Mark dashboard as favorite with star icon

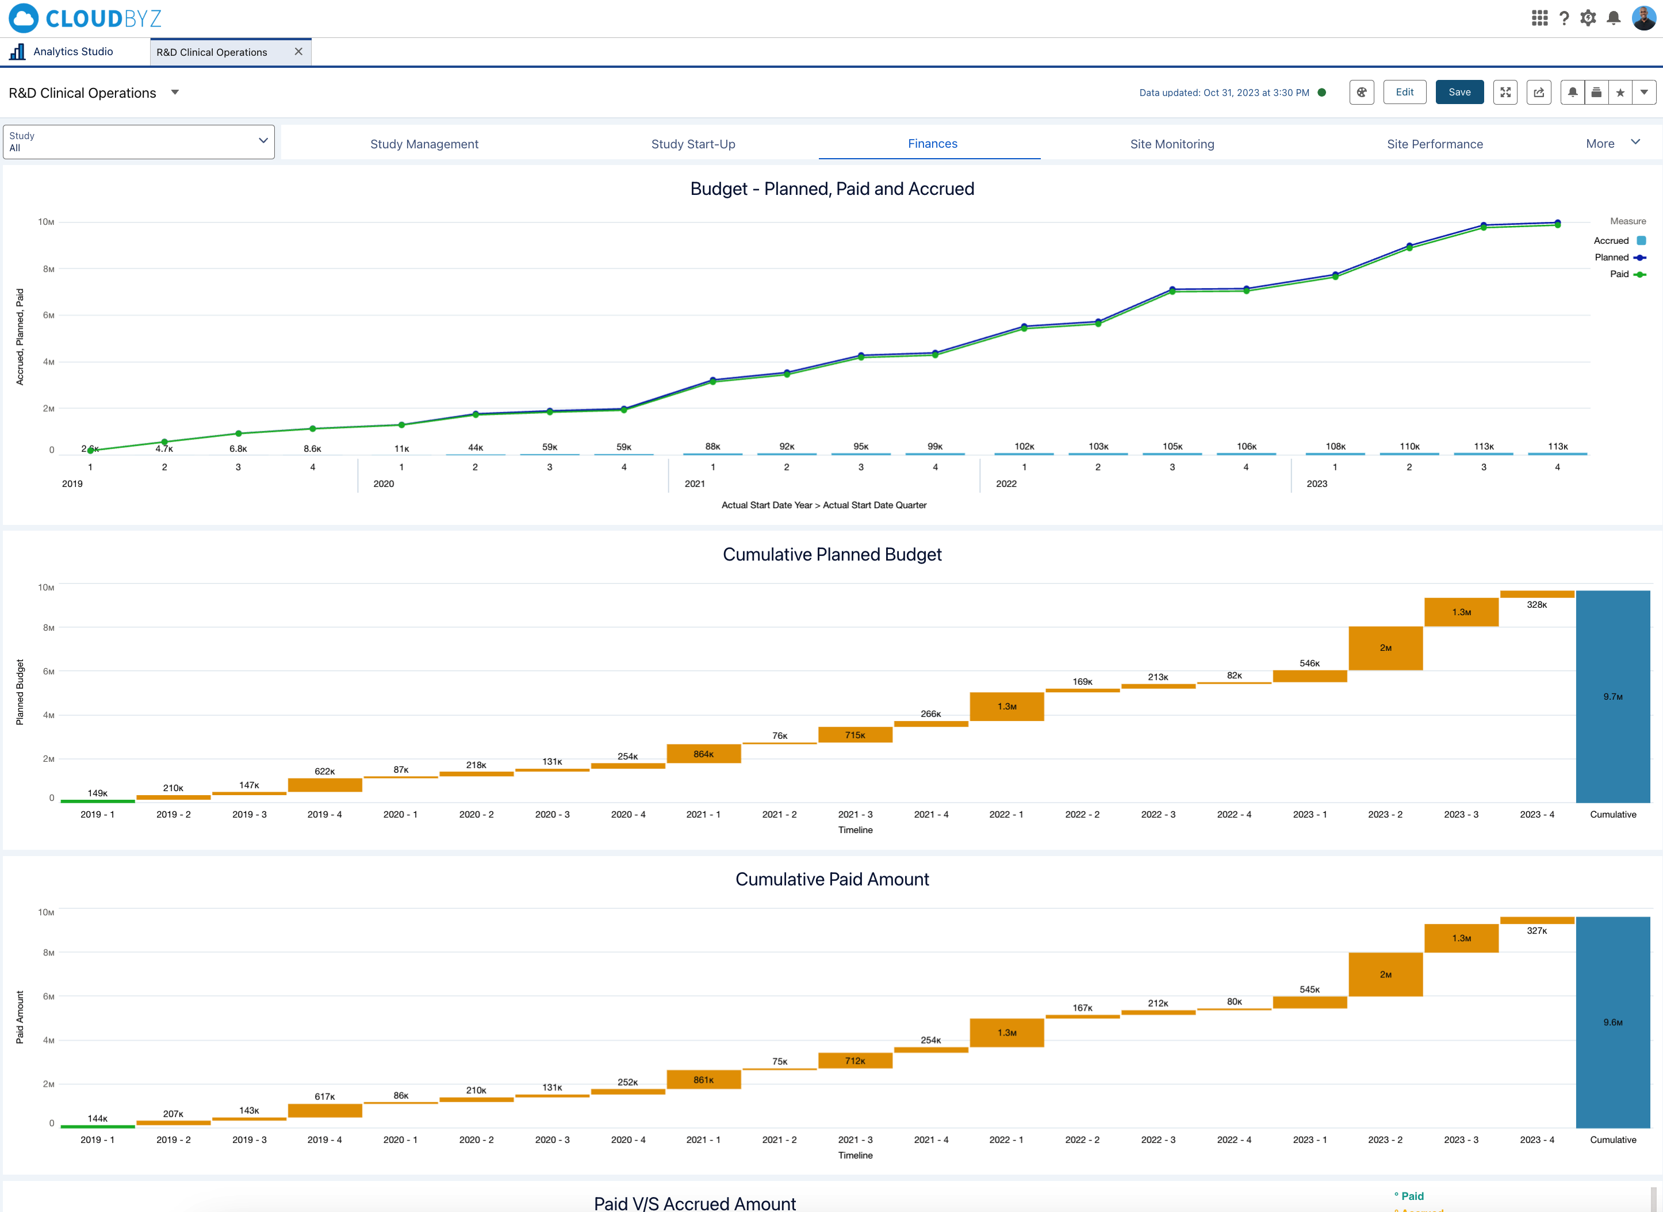(x=1620, y=92)
